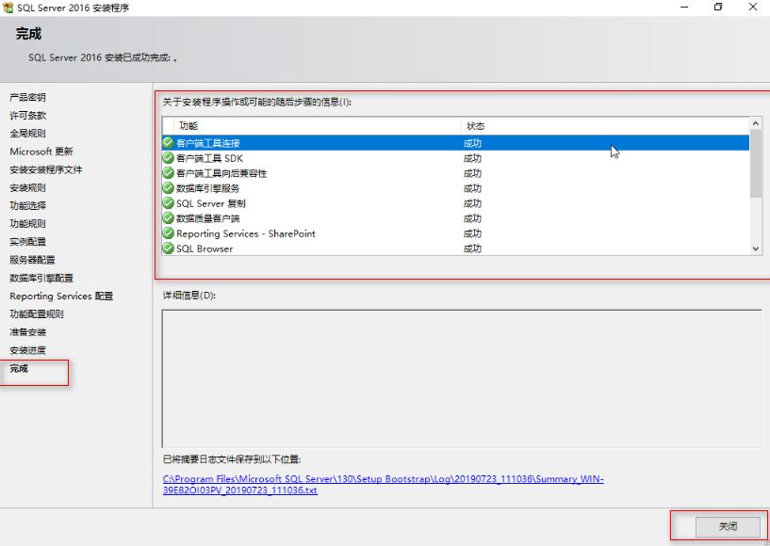The width and height of the screenshot is (770, 546).
Task: Open the summary log file link
Action: pyautogui.click(x=383, y=484)
